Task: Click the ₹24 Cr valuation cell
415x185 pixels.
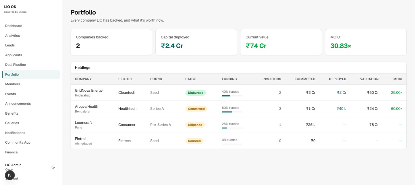Action: [x=373, y=109]
